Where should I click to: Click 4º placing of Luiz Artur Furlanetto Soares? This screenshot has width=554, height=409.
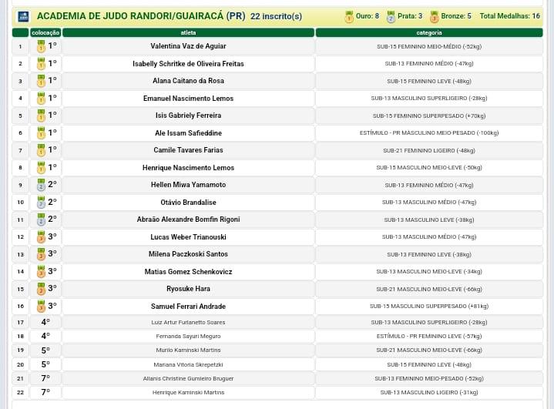[x=45, y=322]
